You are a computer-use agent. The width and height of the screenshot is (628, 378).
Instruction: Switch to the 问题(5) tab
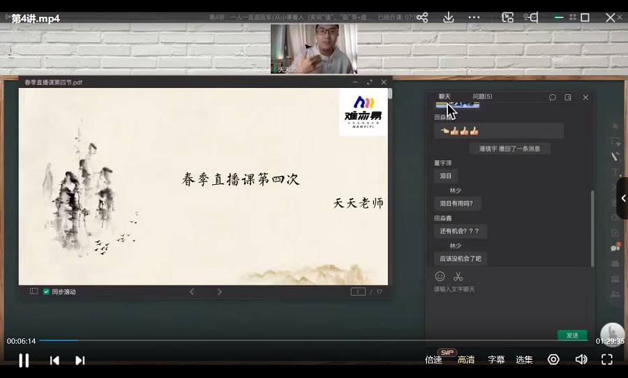pyautogui.click(x=482, y=96)
